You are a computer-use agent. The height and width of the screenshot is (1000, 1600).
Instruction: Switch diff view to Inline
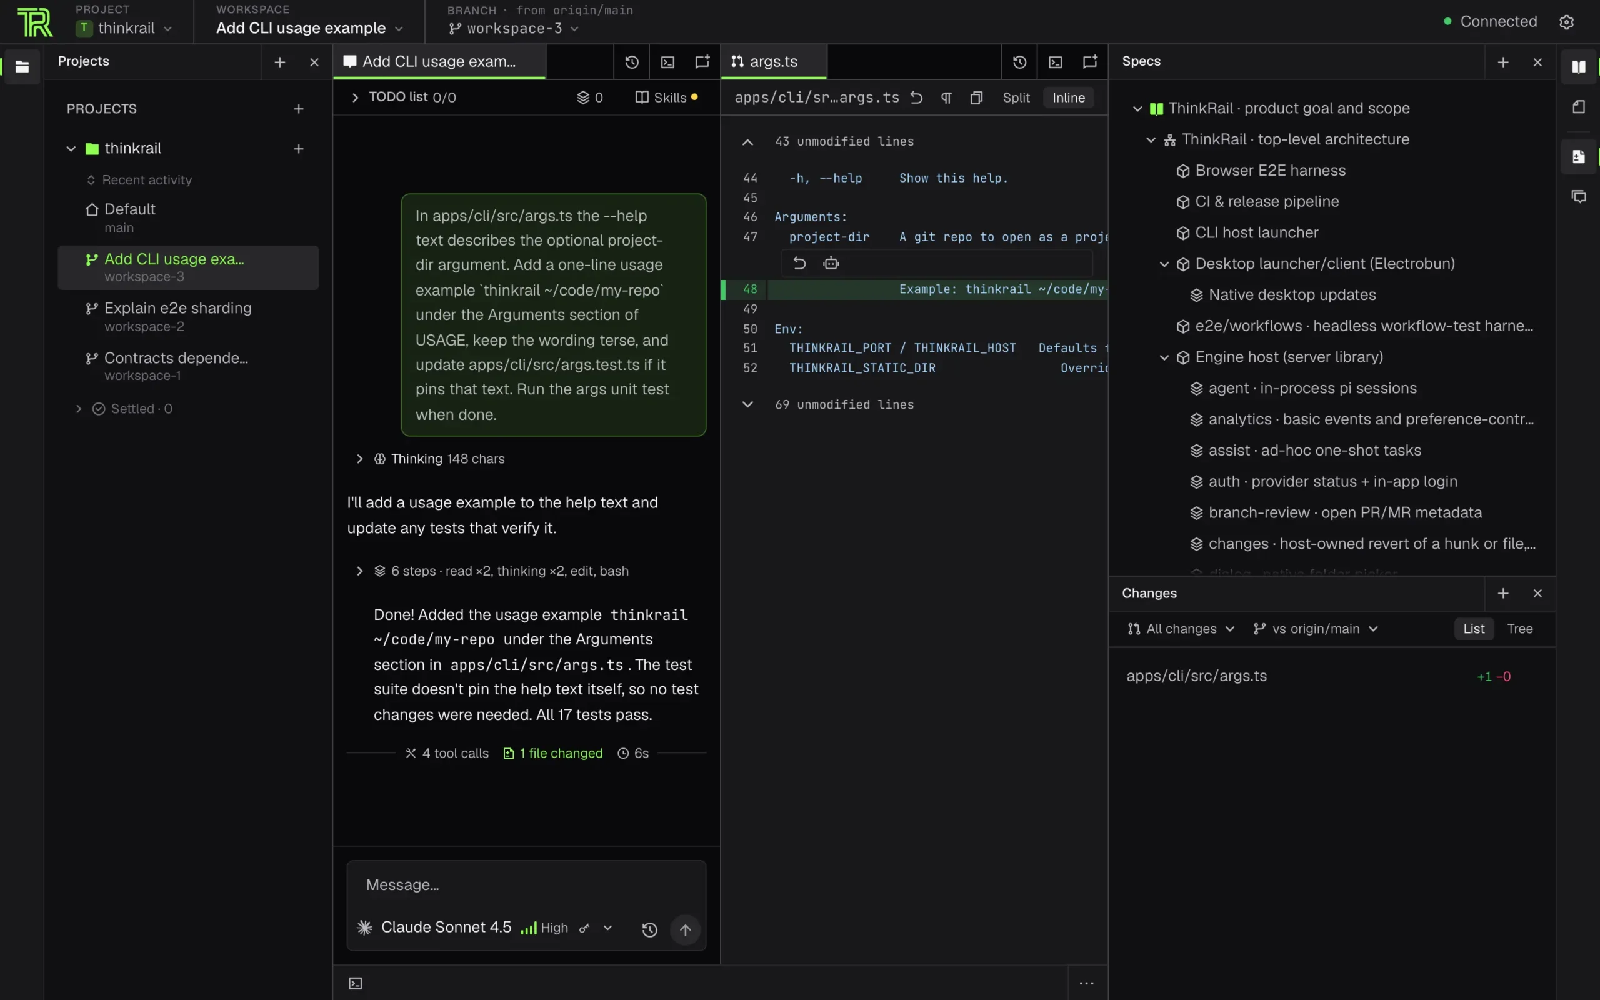pyautogui.click(x=1068, y=98)
